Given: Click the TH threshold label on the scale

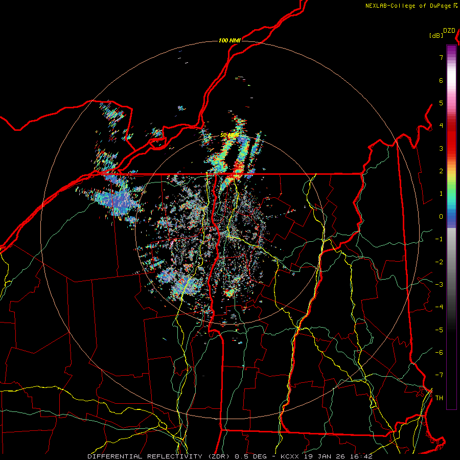Looking at the screenshot, I should click(439, 398).
